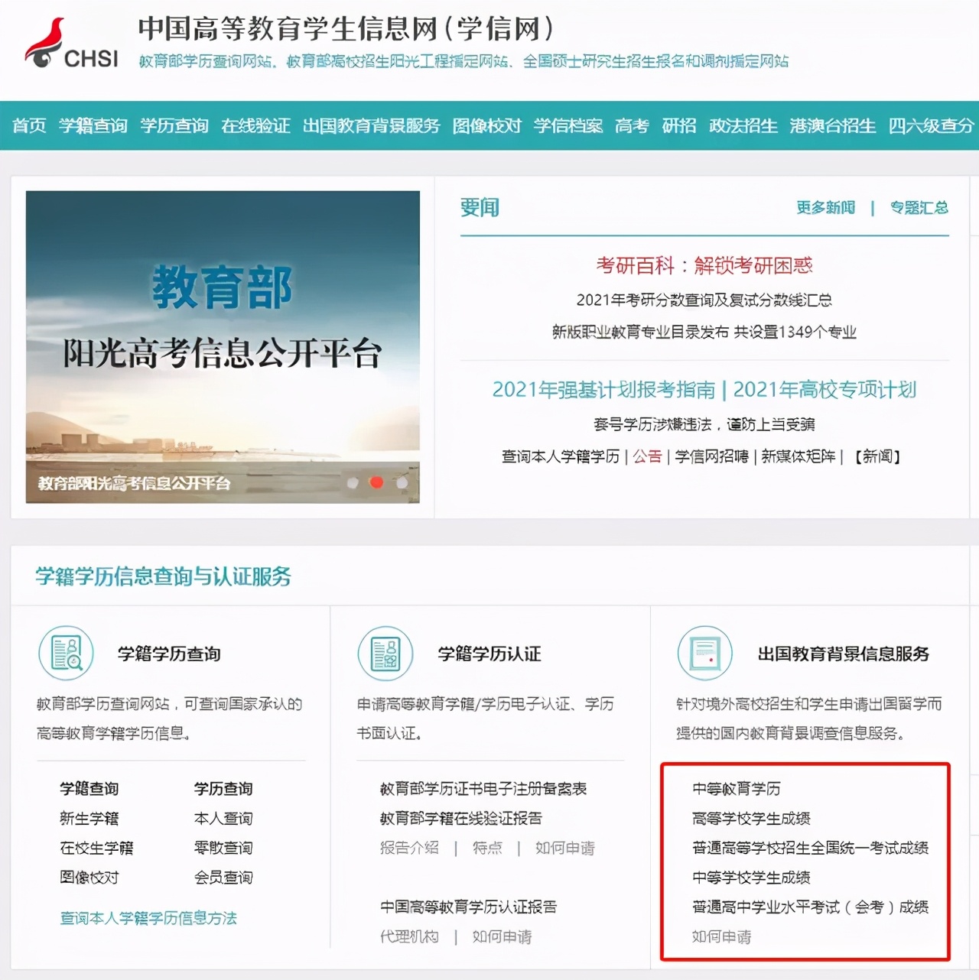Click the 2021年强基计划报考指南 link
Viewport: 979px width, 980px height.
point(603,390)
